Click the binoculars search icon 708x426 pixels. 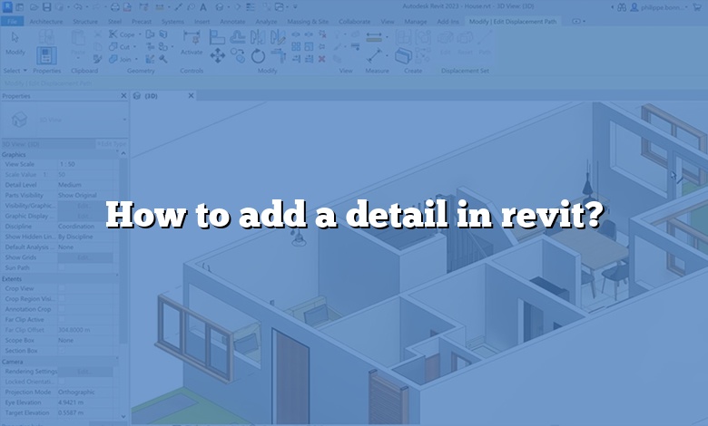pyautogui.click(x=622, y=7)
